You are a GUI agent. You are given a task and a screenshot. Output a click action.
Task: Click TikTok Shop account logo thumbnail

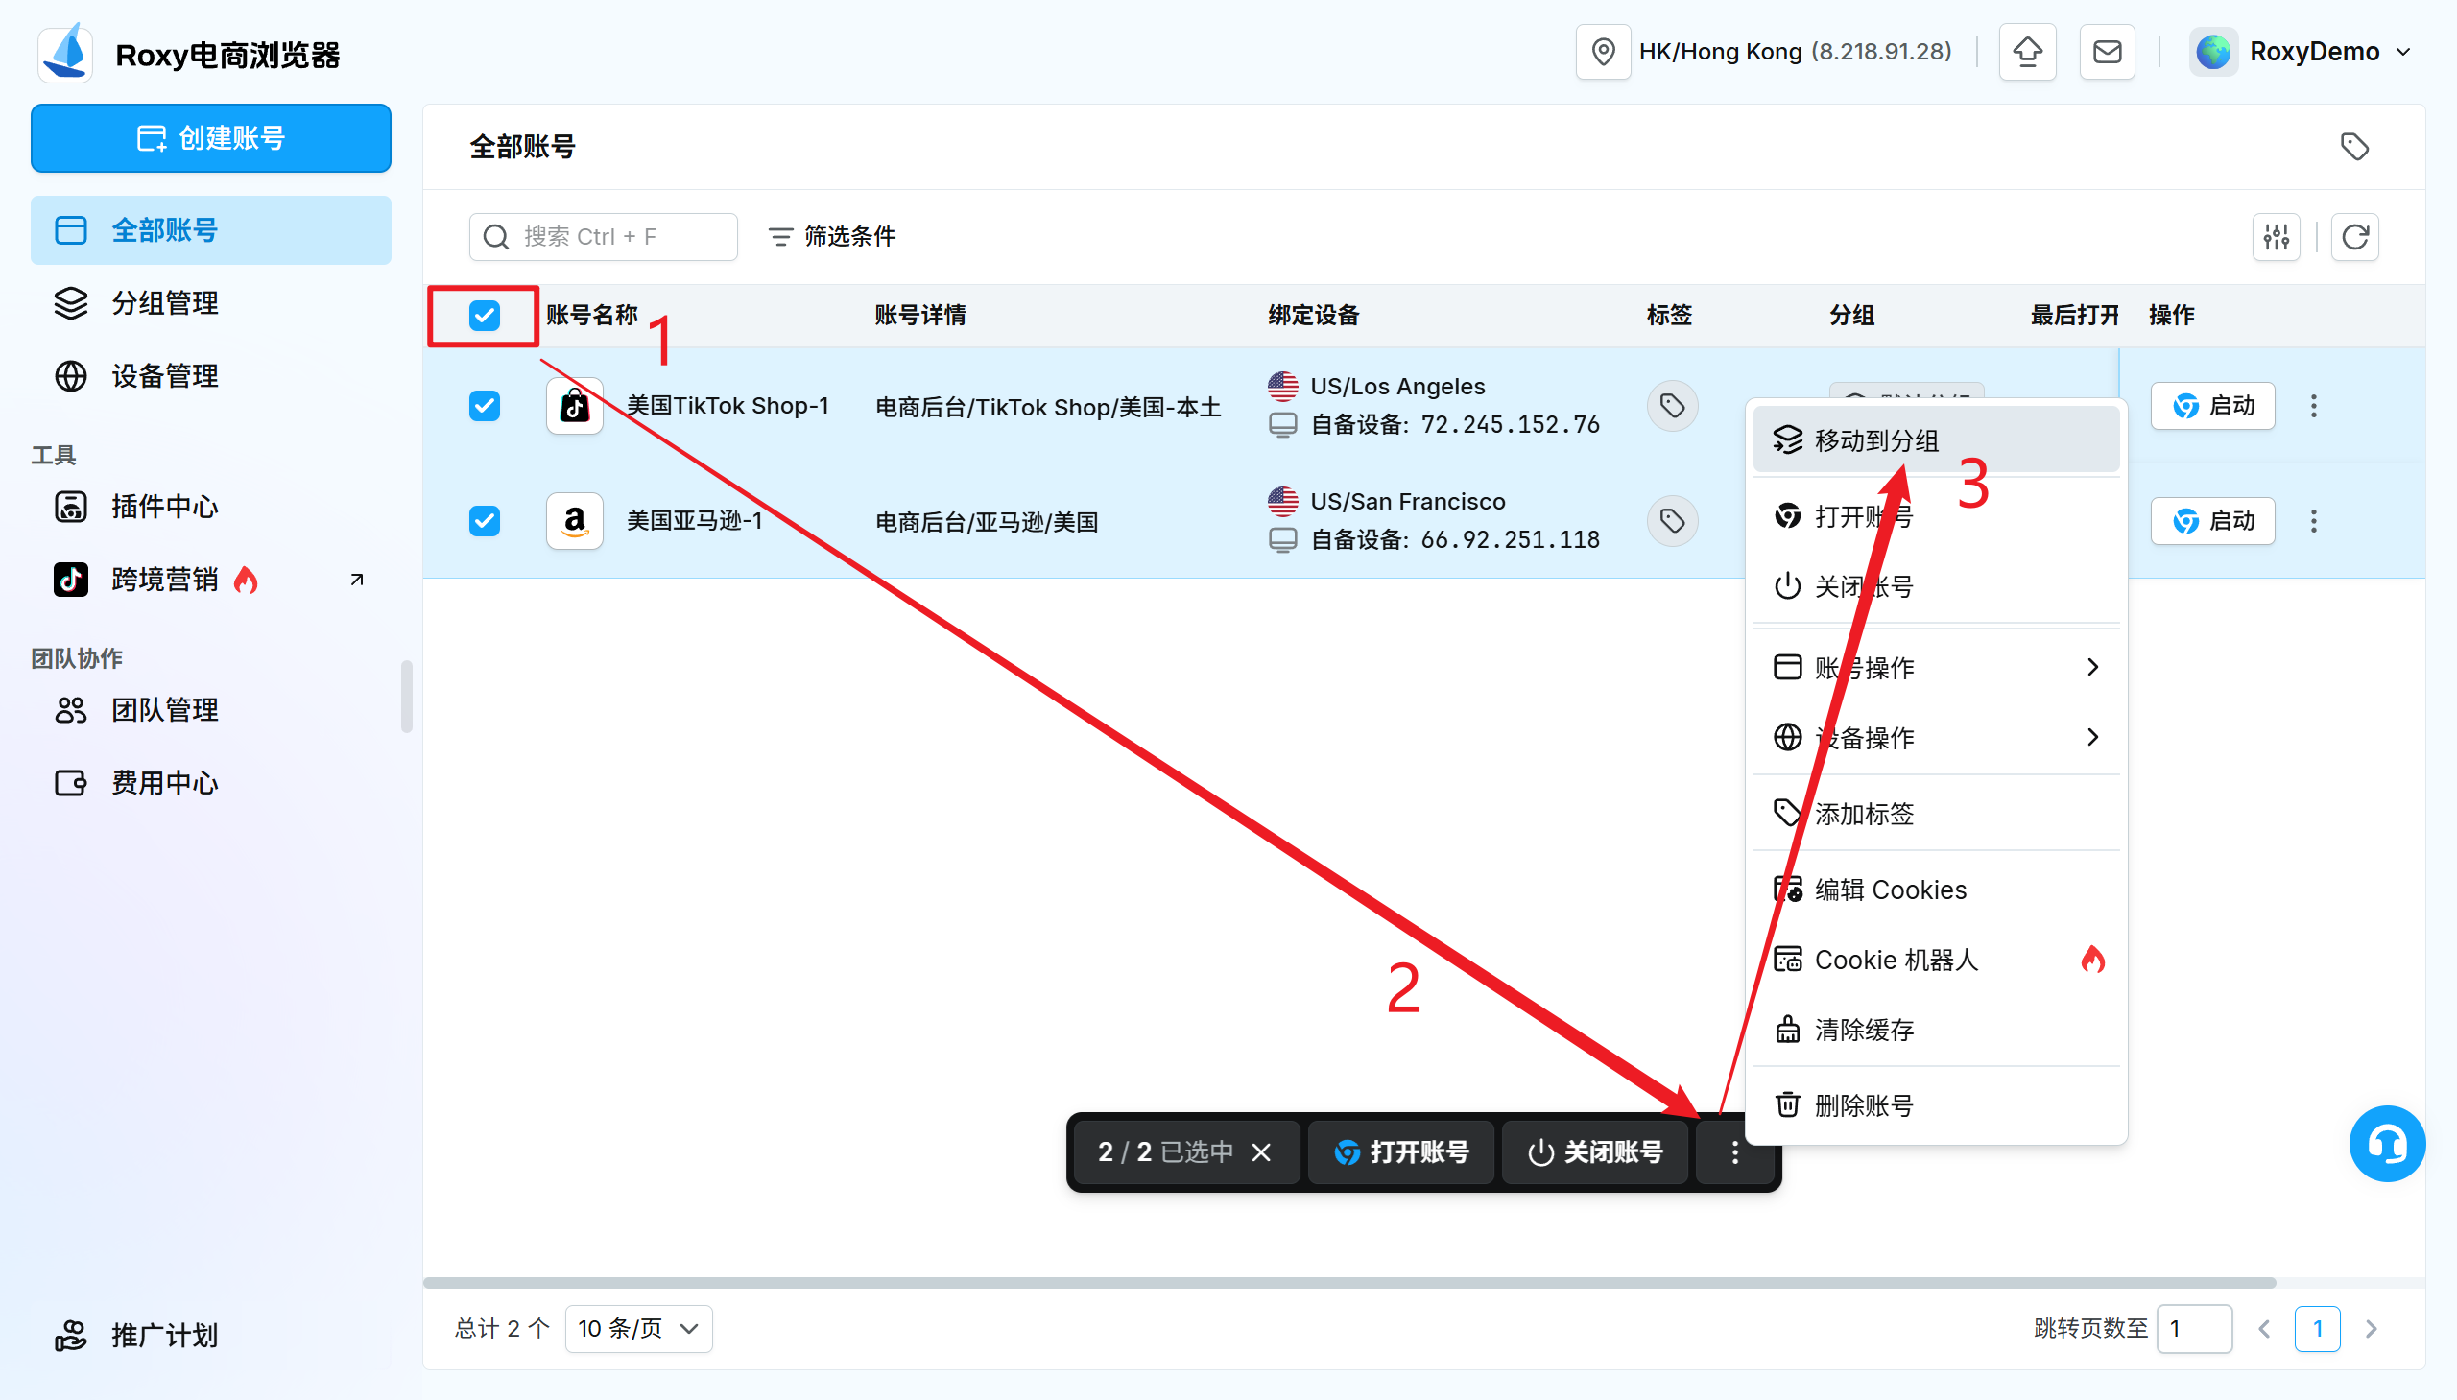click(575, 406)
